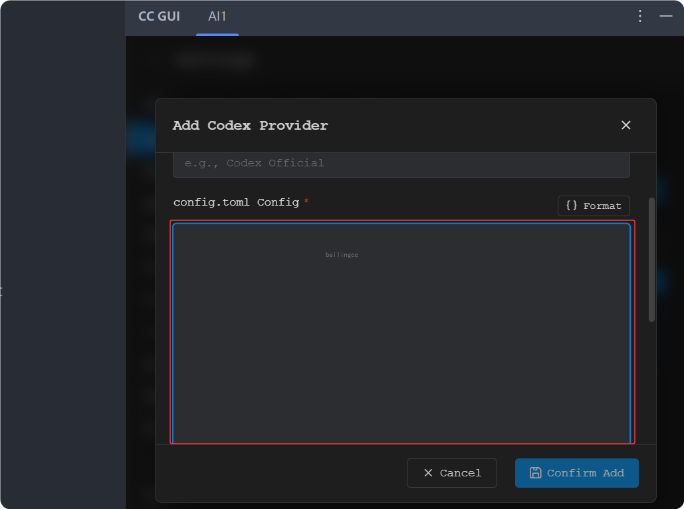The image size is (684, 509).
Task: Click the dialog's vertical scrollbar
Action: (x=651, y=259)
